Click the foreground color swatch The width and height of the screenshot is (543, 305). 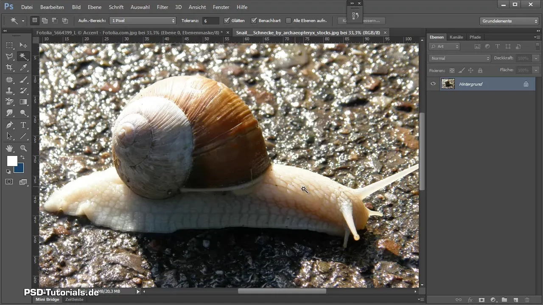point(12,161)
